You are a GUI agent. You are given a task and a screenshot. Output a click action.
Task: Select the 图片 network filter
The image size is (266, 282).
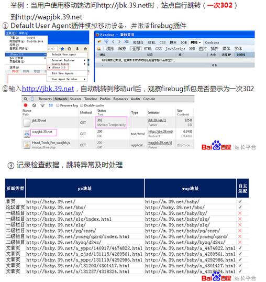coord(203,49)
